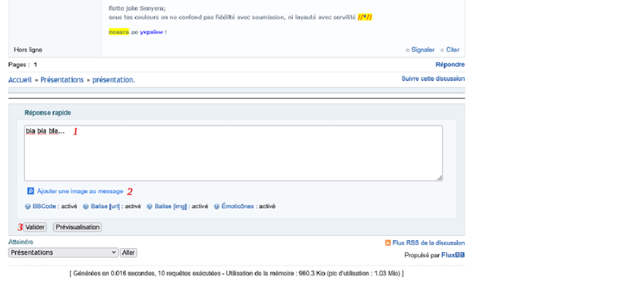Image resolution: width=631 pixels, height=289 pixels.
Task: Click Suivre cette discussion
Action: pos(433,79)
